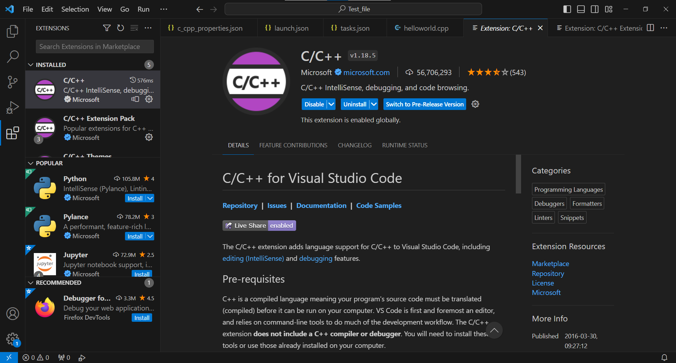The width and height of the screenshot is (676, 363).
Task: Open the settings gear beside Pre-Release button
Action: 475,104
